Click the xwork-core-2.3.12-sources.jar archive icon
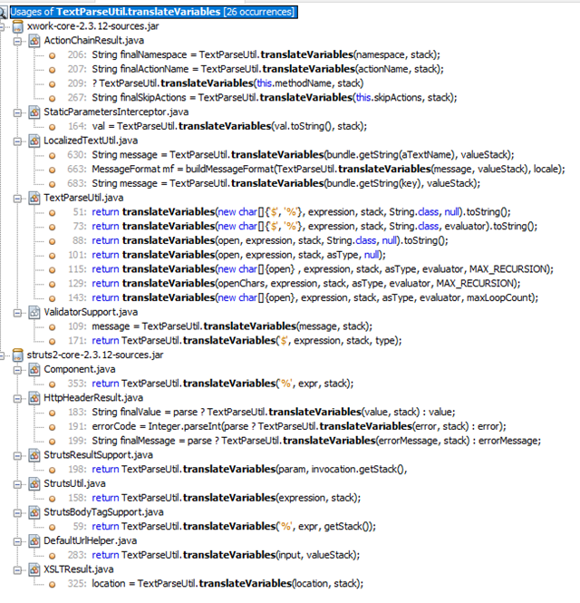 click(x=18, y=26)
